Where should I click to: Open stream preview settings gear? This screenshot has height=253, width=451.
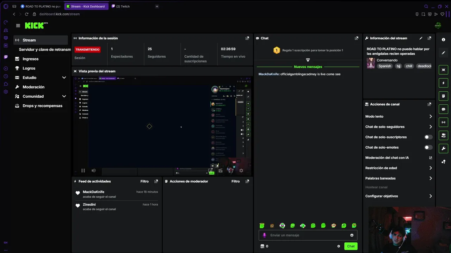(241, 170)
